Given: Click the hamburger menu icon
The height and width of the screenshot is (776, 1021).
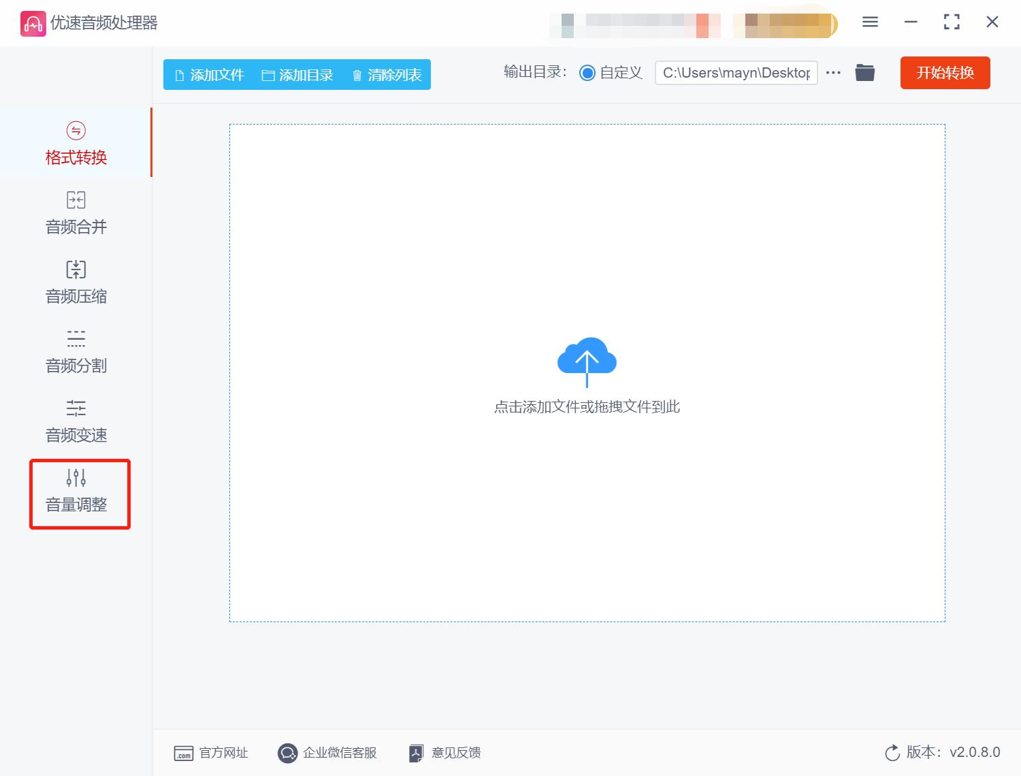Looking at the screenshot, I should tap(869, 22).
